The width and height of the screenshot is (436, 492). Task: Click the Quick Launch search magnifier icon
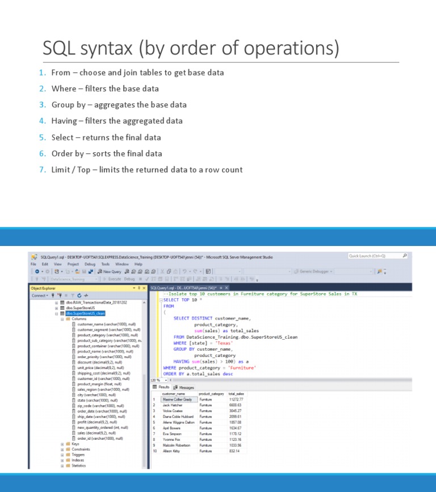tap(405, 256)
